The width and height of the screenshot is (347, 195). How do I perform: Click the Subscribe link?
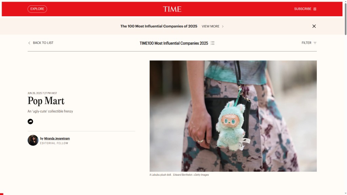tap(303, 9)
